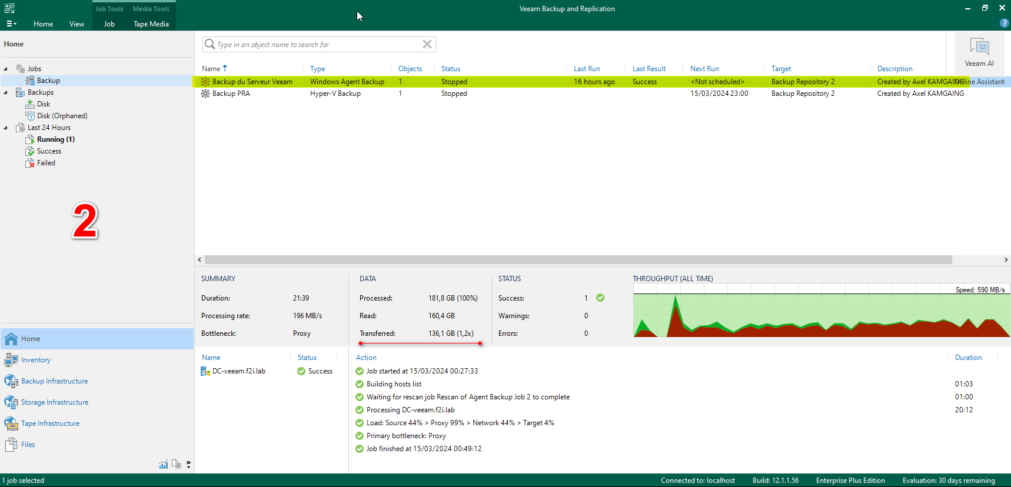Sort jobs by Last Result column
The height and width of the screenshot is (487, 1011).
click(x=649, y=69)
